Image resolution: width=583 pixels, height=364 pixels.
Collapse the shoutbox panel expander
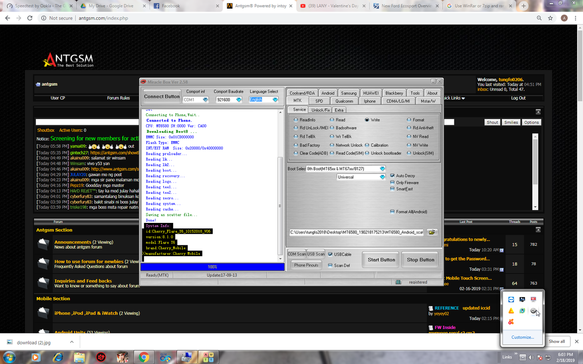538,112
